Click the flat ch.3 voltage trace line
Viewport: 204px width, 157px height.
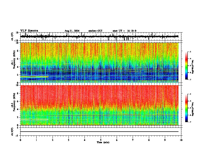[x=99, y=132]
